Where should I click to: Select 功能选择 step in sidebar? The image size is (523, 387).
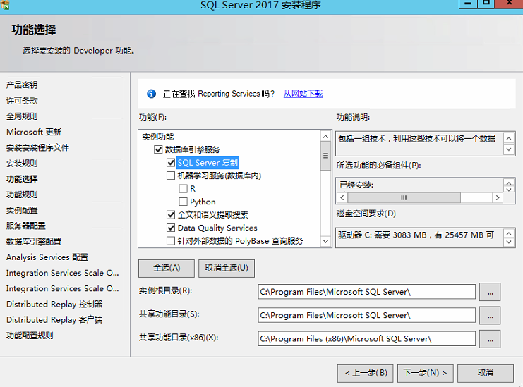[22, 179]
